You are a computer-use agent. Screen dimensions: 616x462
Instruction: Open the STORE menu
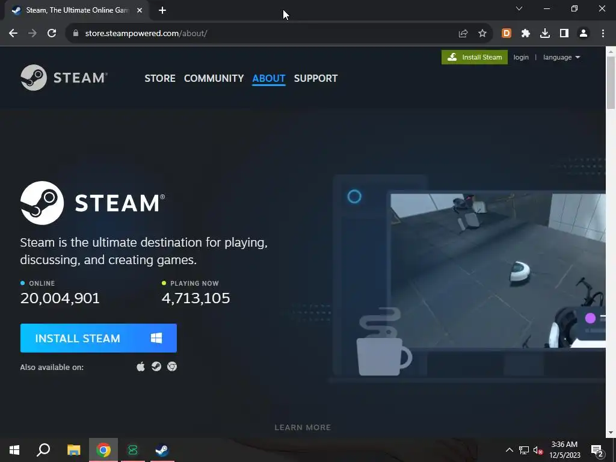tap(160, 78)
